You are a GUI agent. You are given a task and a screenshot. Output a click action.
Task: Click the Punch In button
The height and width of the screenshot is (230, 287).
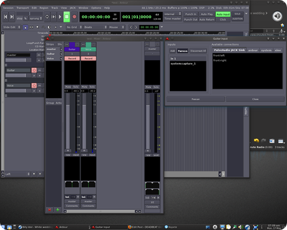point(191,14)
